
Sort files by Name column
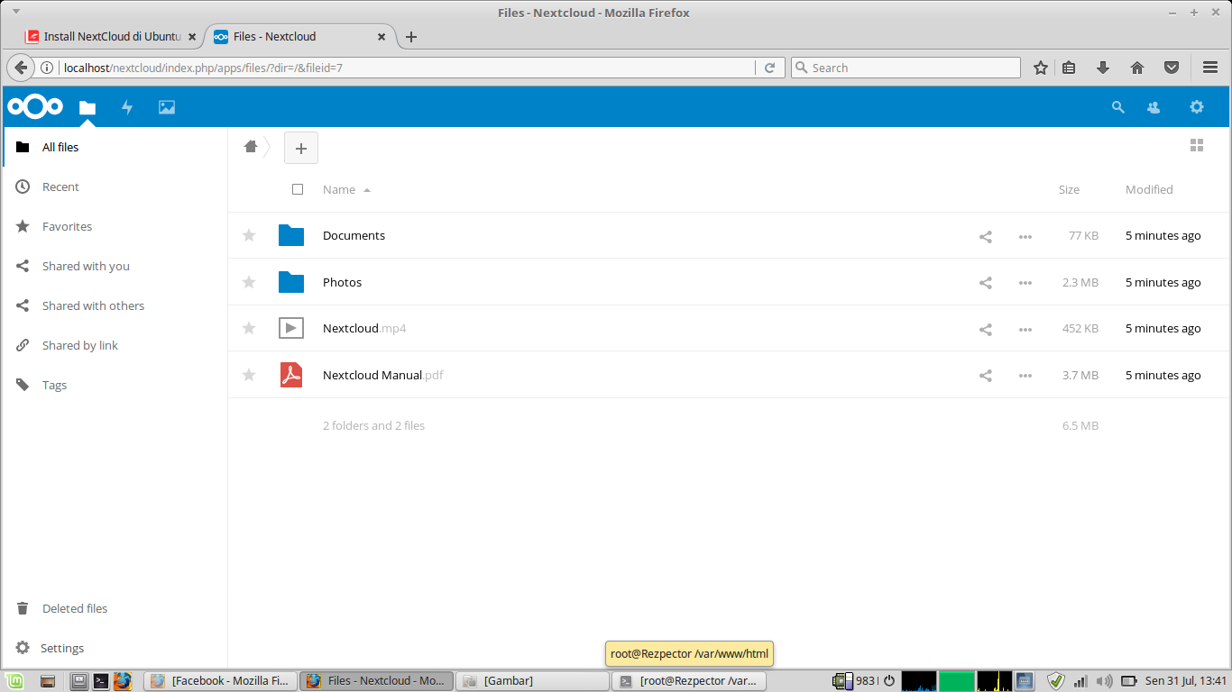coord(339,189)
